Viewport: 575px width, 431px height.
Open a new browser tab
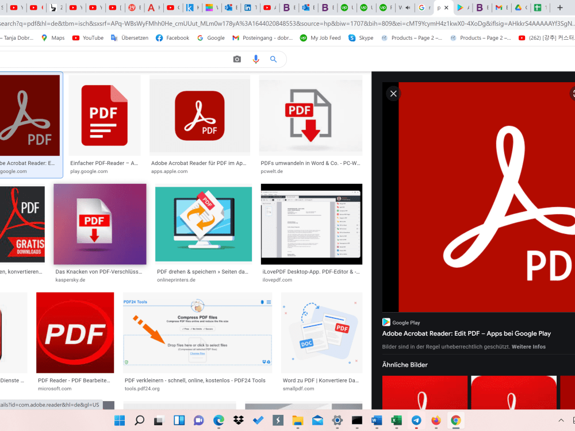(560, 7)
